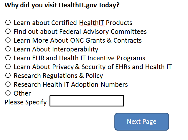Select the Certified HealthIT Products radio button
The image size is (188, 140).
[8, 22]
